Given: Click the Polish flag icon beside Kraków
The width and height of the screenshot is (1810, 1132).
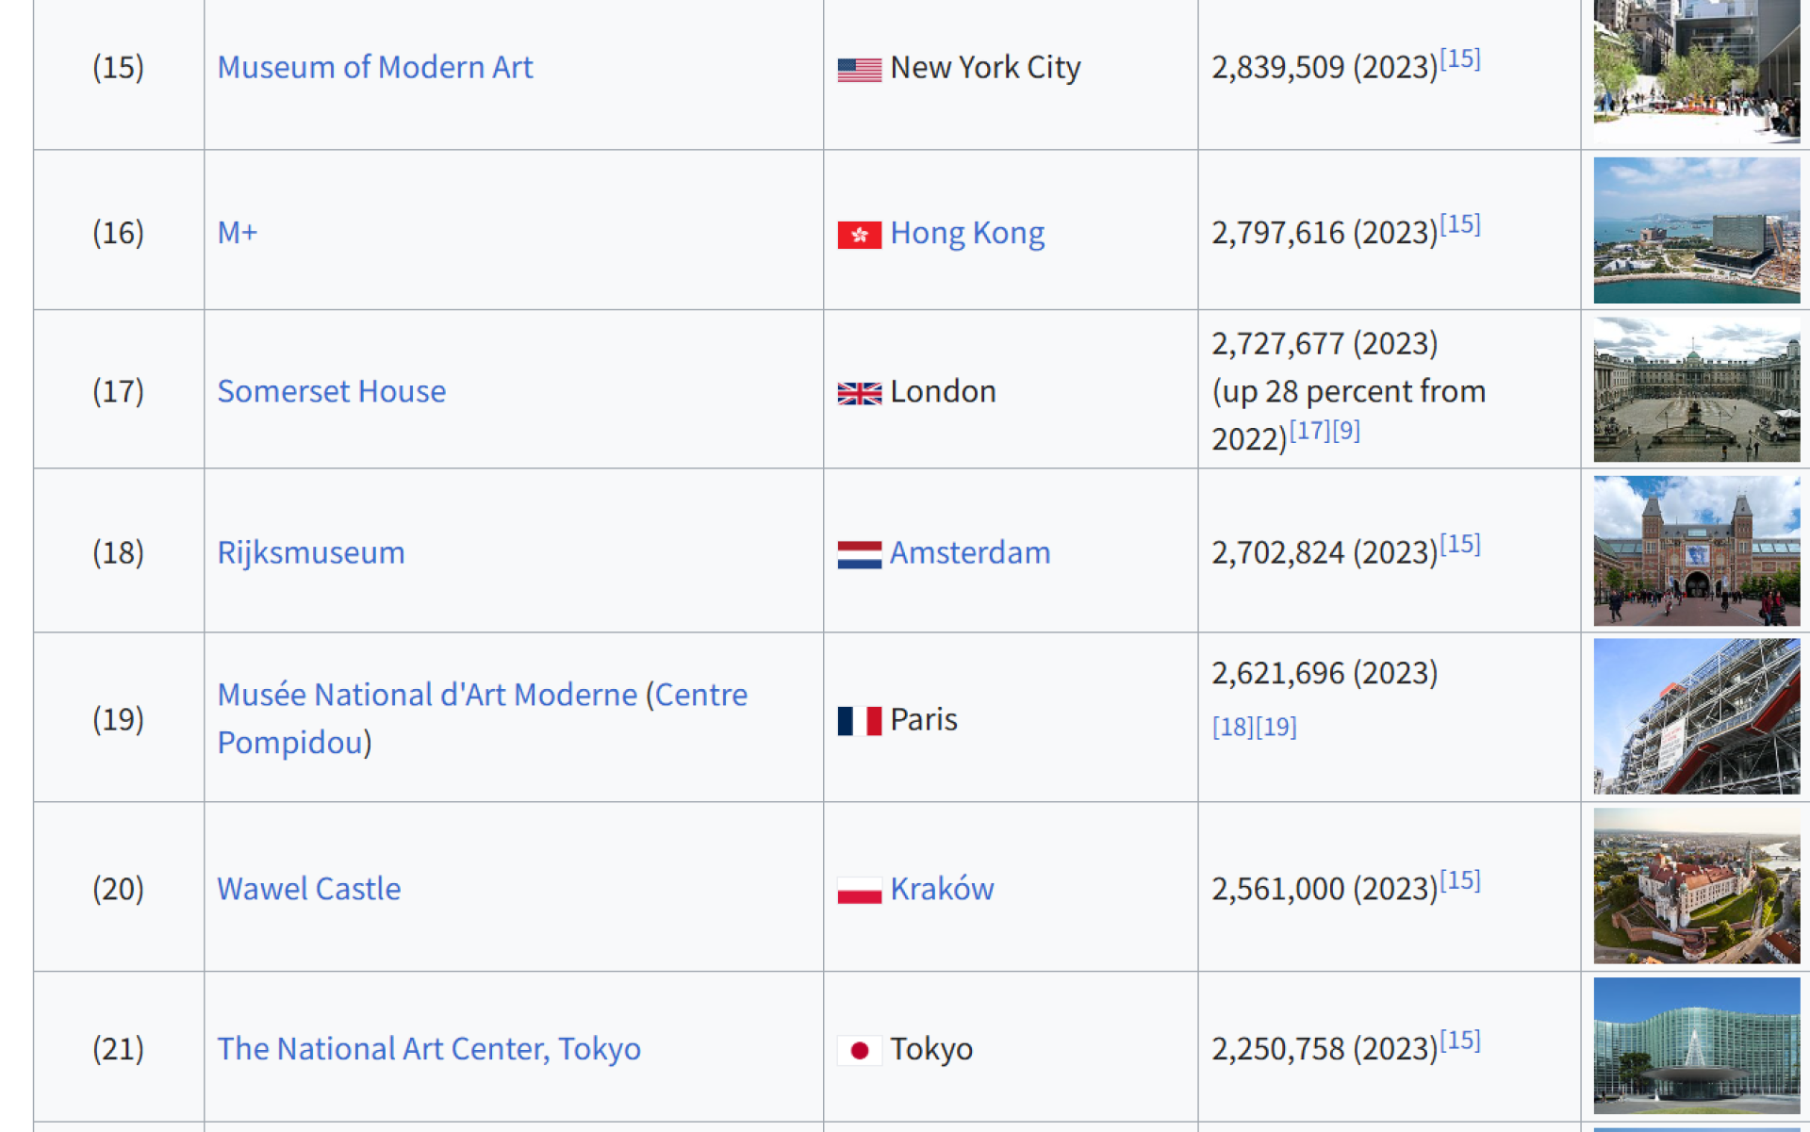Looking at the screenshot, I should (859, 890).
